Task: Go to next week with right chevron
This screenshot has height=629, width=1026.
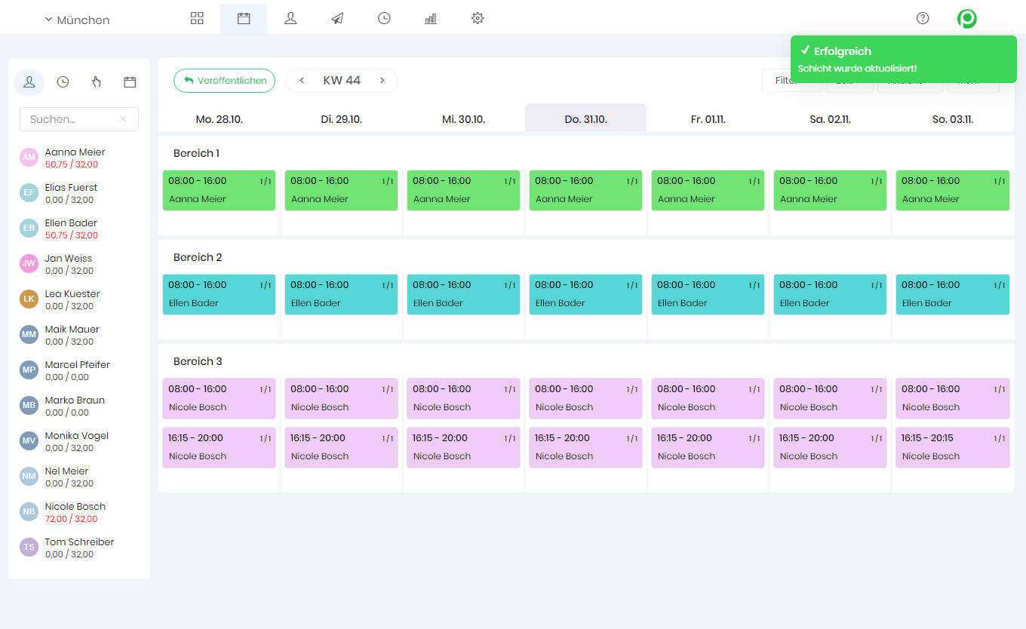Action: 382,80
